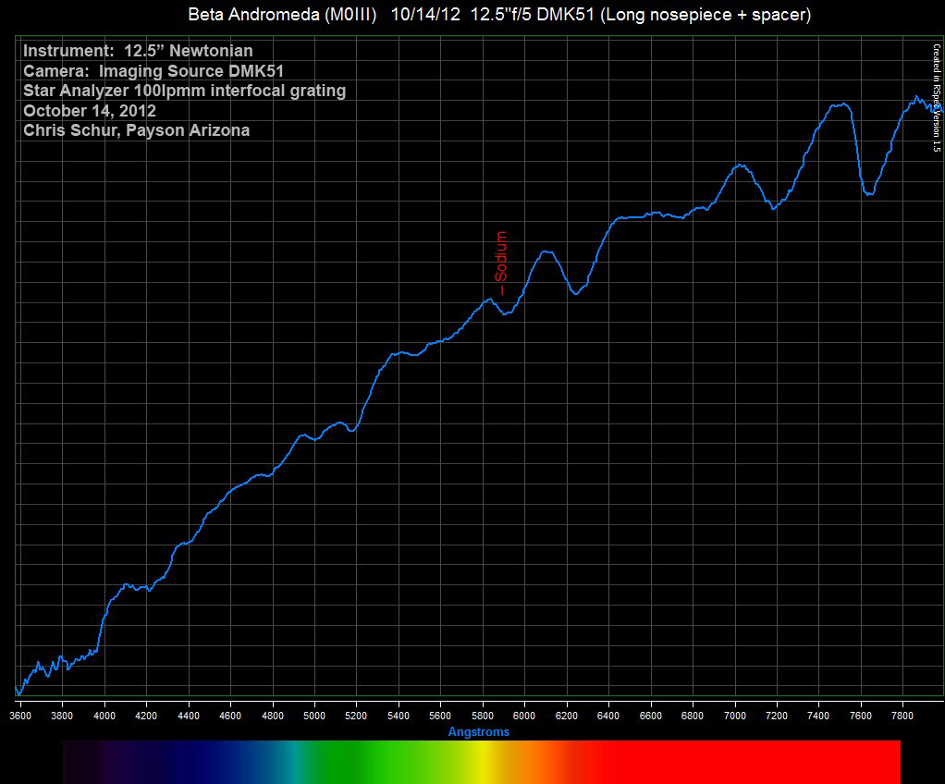Viewport: 945px width, 784px height.
Task: Click the 'Created in RSpec Version 1.5' vertical text
Action: point(937,98)
